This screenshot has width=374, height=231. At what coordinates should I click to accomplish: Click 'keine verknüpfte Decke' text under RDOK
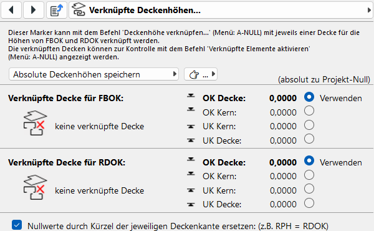tap(100, 190)
